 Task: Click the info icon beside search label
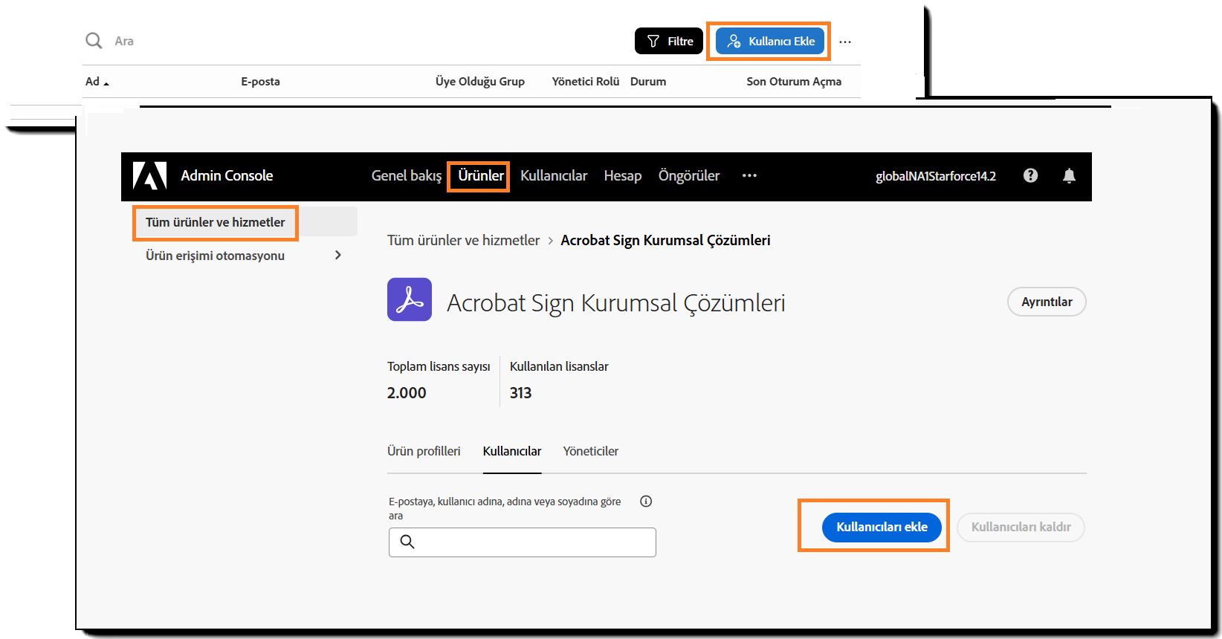point(646,502)
